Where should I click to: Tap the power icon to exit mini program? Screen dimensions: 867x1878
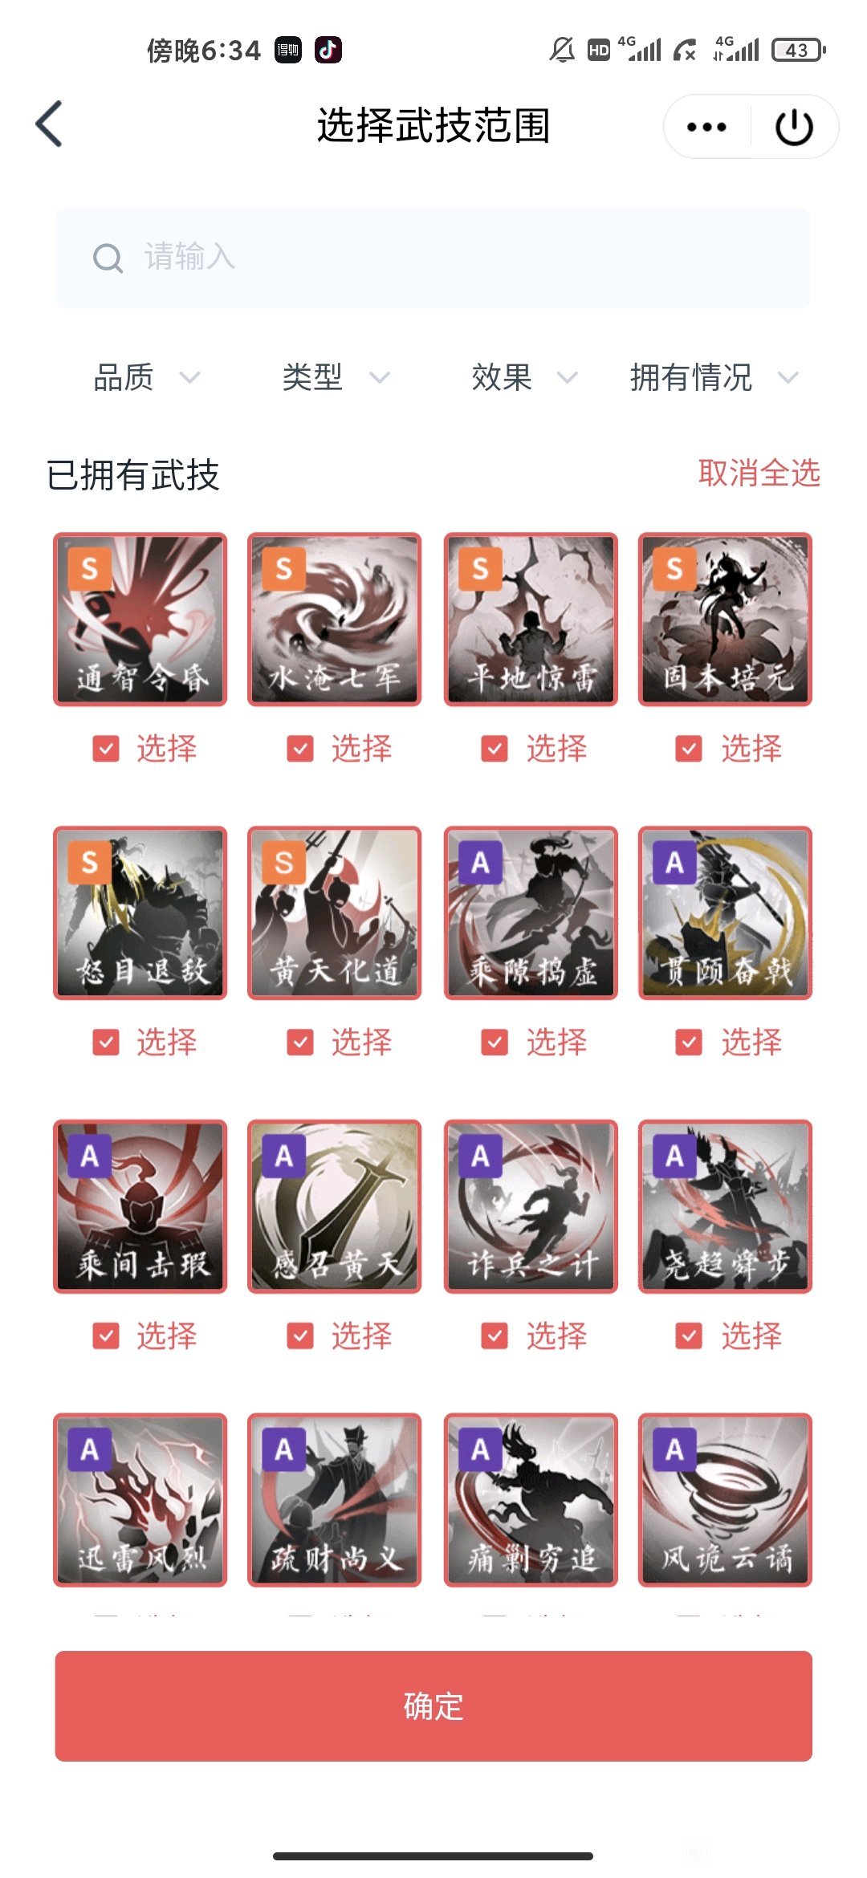pos(794,127)
